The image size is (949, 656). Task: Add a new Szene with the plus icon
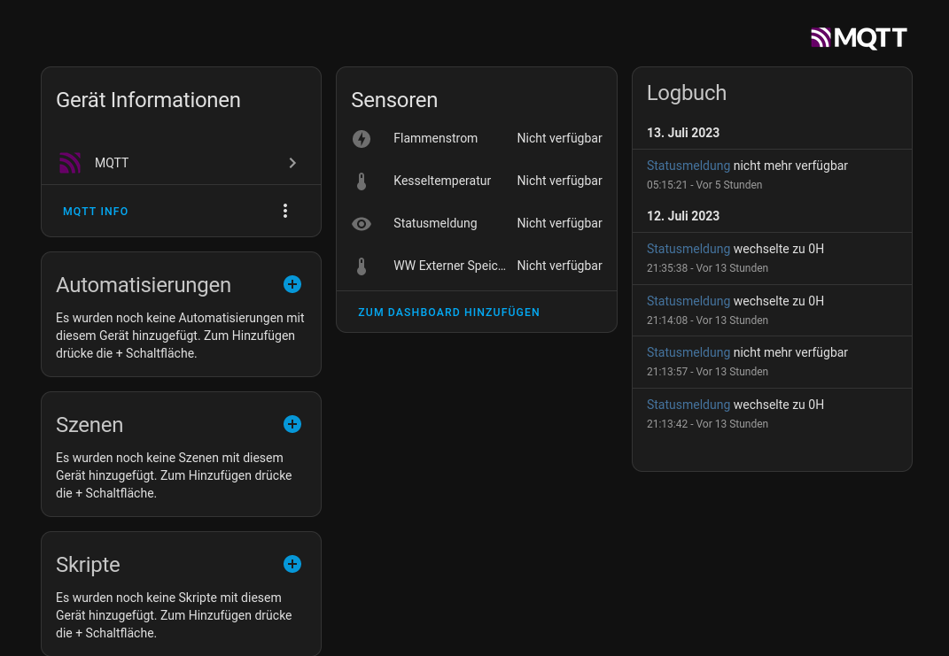292,424
